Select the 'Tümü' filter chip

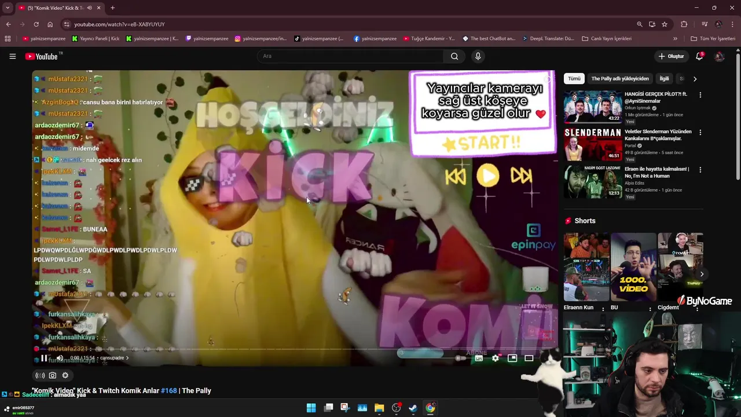(x=574, y=79)
